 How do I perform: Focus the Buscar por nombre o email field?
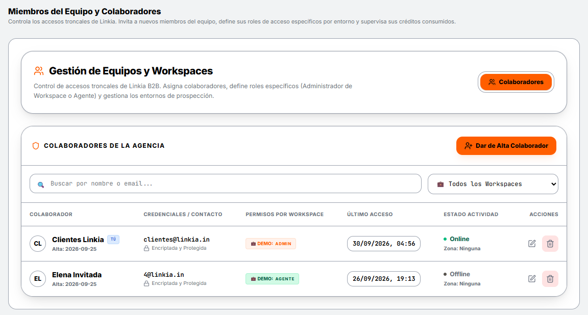pos(226,183)
